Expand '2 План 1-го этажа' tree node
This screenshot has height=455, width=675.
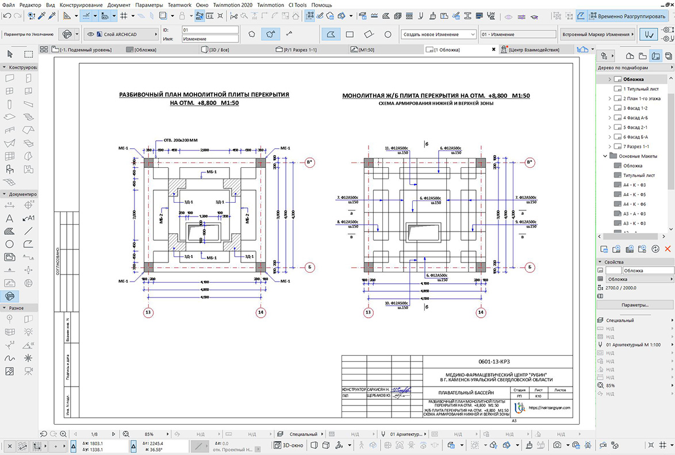[x=609, y=98]
